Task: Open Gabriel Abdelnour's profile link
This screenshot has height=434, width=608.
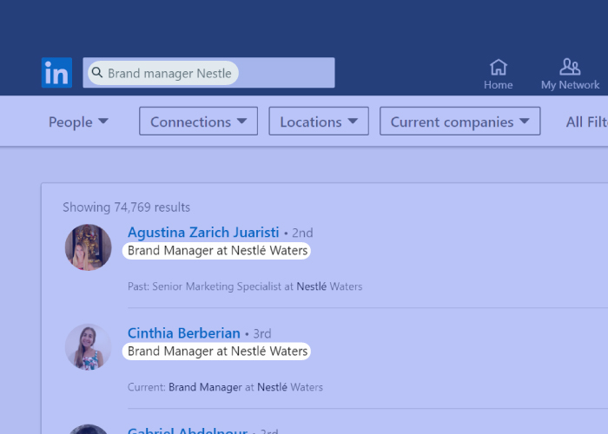Action: pos(188,431)
